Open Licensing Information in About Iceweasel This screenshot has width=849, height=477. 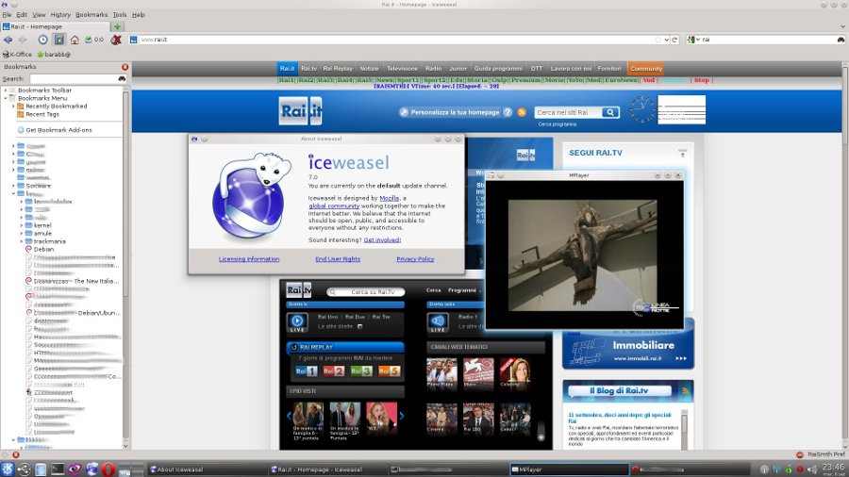pyautogui.click(x=249, y=259)
